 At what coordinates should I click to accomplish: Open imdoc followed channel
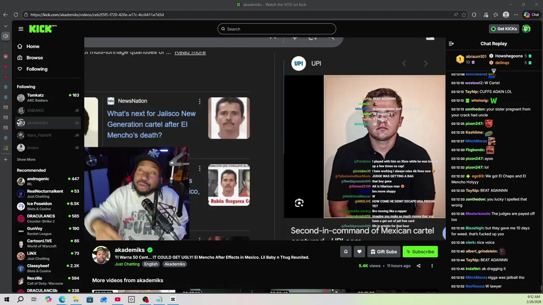tap(48, 147)
